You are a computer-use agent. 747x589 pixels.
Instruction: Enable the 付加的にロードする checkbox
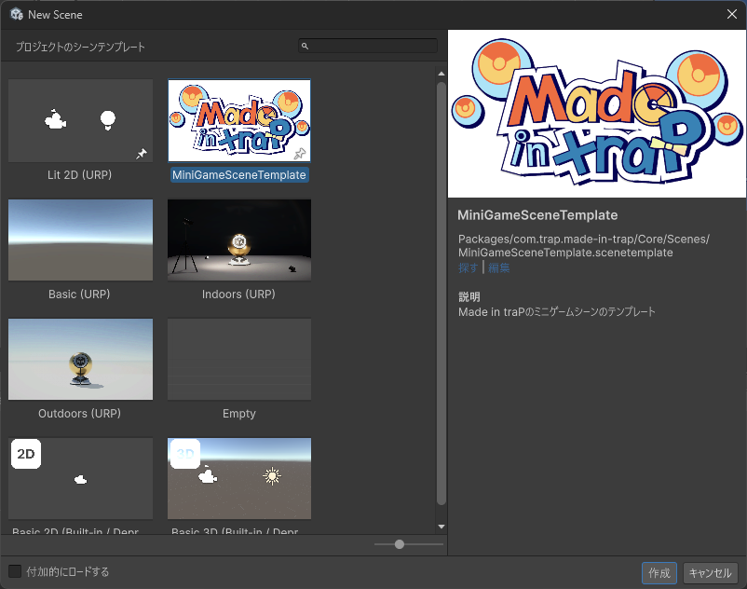[15, 571]
